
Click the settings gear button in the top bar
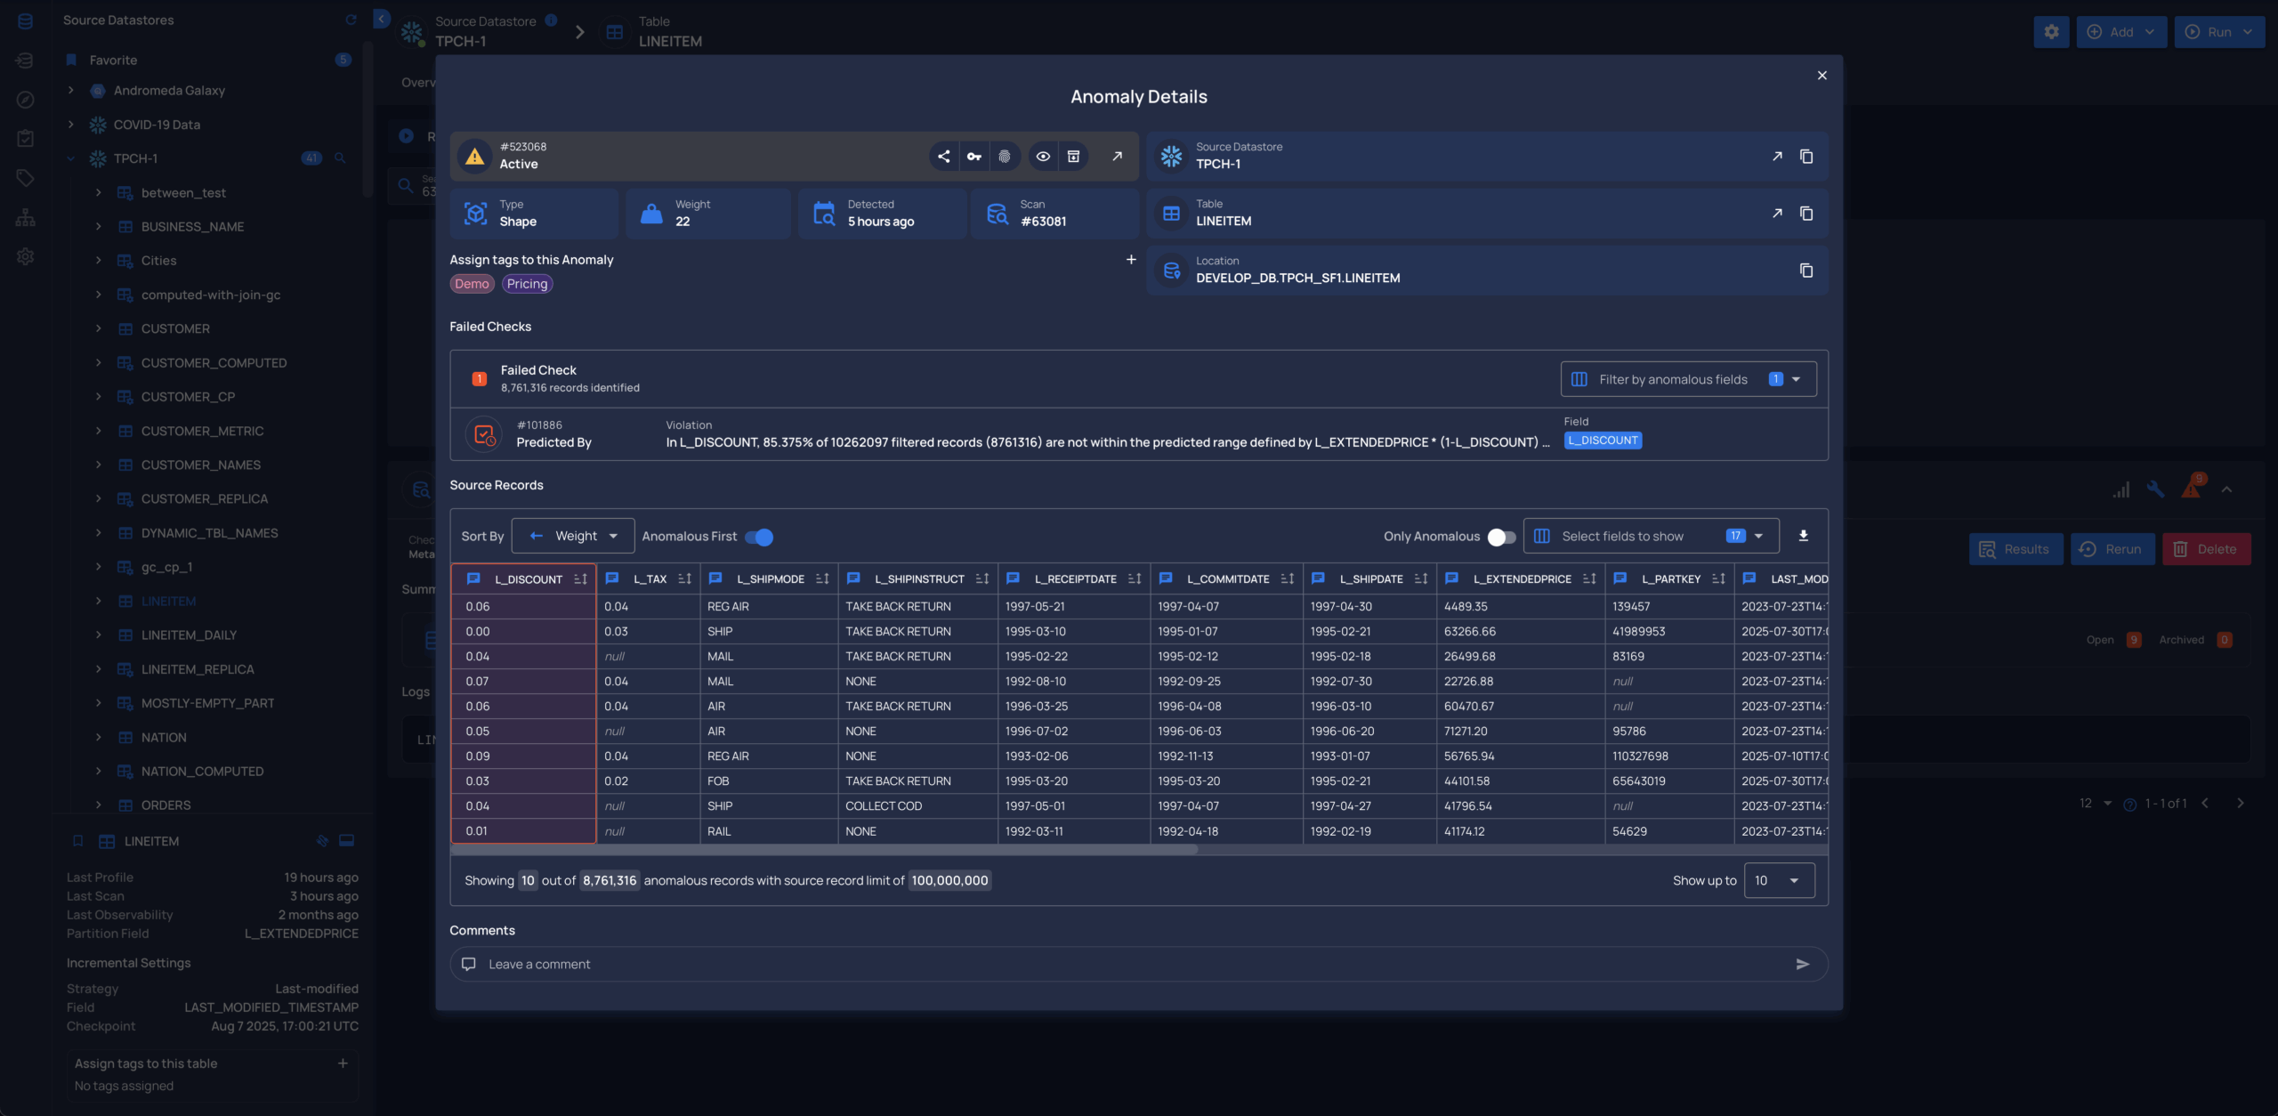point(2051,32)
